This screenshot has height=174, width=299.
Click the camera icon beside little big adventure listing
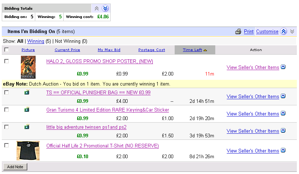point(27,127)
